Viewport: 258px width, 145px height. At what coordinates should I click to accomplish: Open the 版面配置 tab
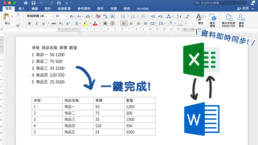pos(64,9)
